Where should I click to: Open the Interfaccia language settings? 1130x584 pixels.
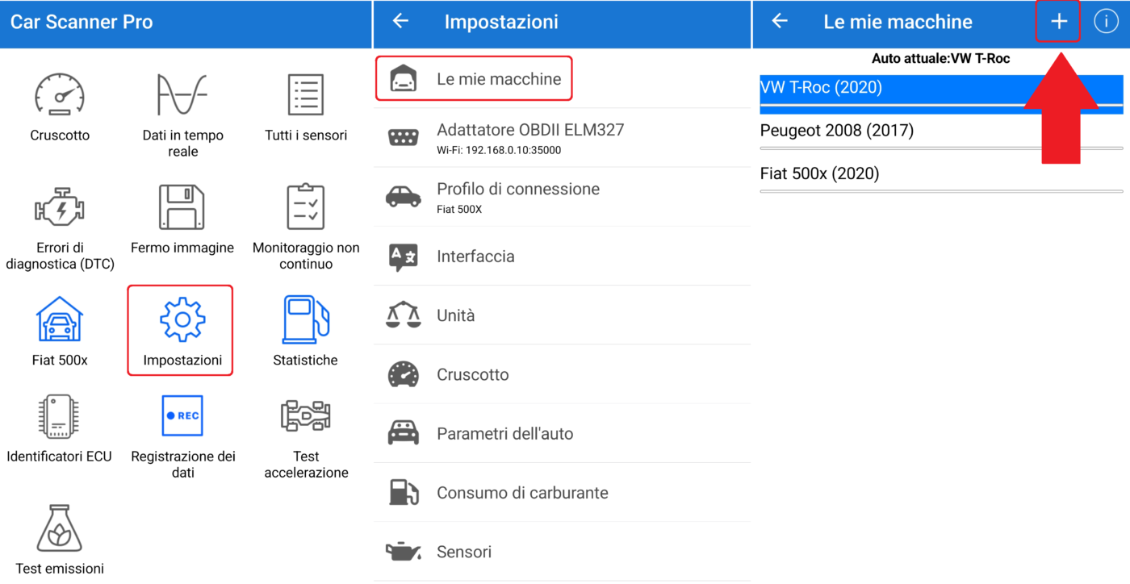pos(563,257)
